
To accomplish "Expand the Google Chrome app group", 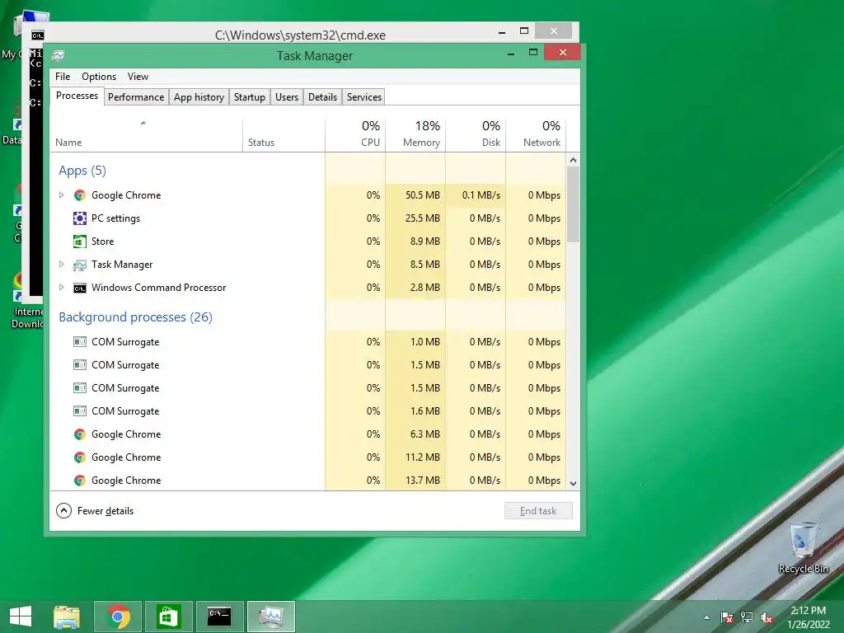I will [x=61, y=195].
